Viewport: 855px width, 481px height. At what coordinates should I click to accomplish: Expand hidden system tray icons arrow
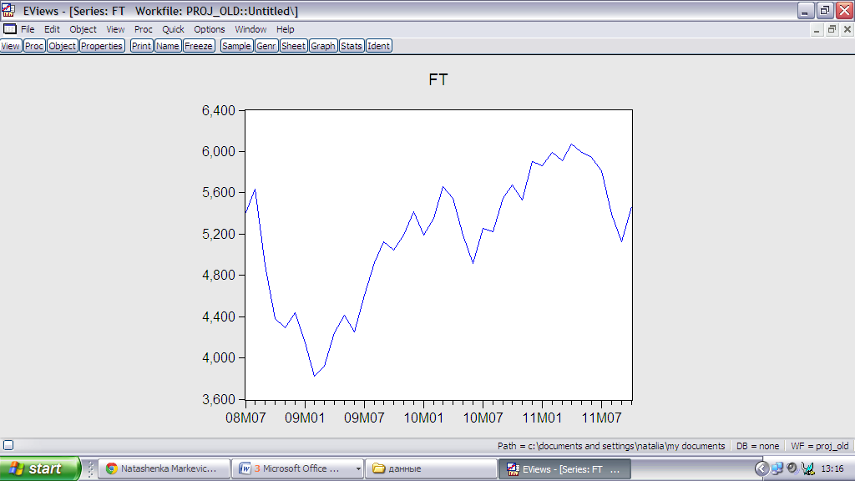tap(761, 468)
